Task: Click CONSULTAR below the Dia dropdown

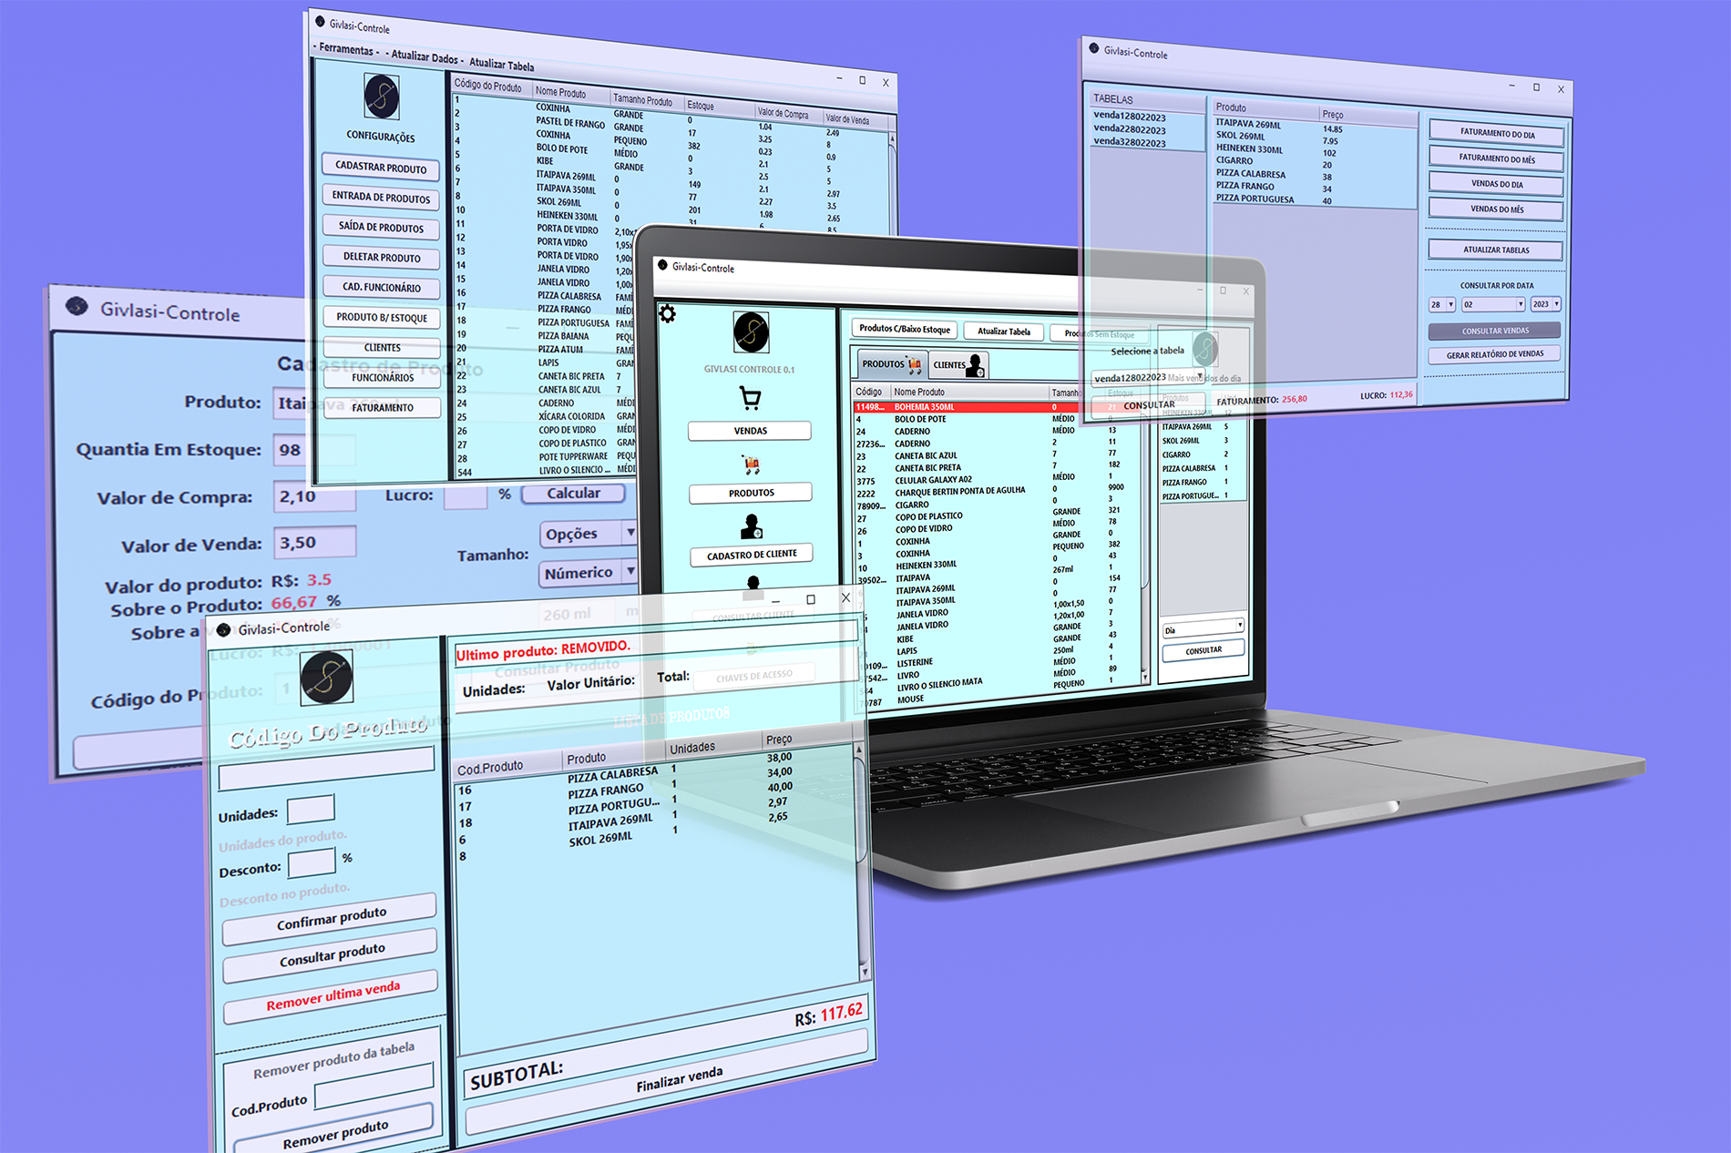Action: tap(1204, 650)
